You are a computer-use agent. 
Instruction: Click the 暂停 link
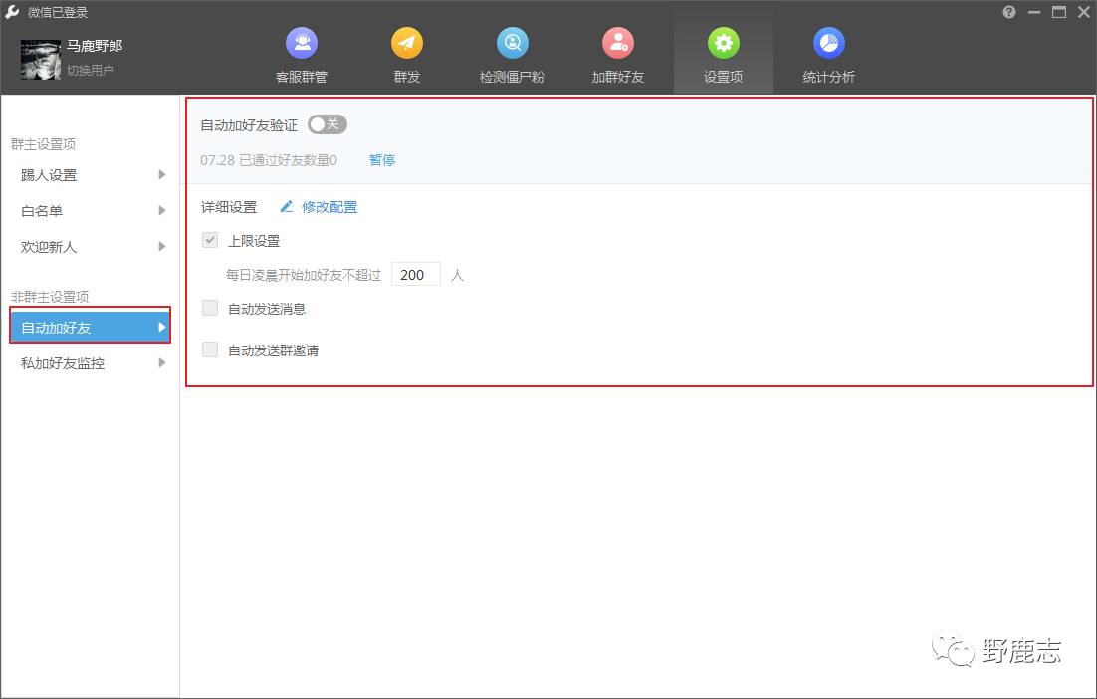(x=382, y=160)
